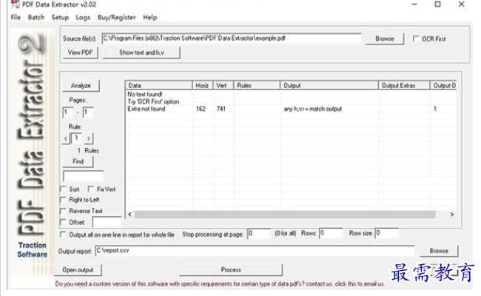Click the Rows input field

pos(331,233)
